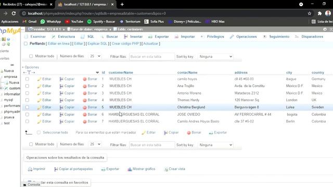Check the row 5 checkbox for Christina Berglund
This screenshot has height=187, width=333.
[x=27, y=107]
